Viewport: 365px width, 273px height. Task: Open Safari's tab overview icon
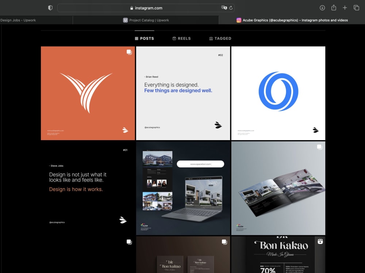[356, 8]
